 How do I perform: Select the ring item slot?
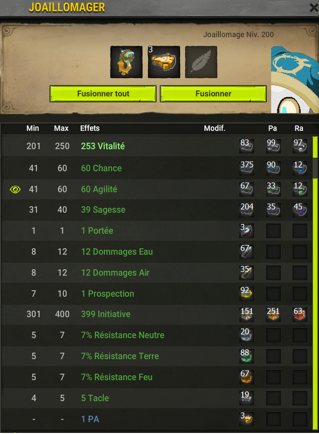(126, 62)
